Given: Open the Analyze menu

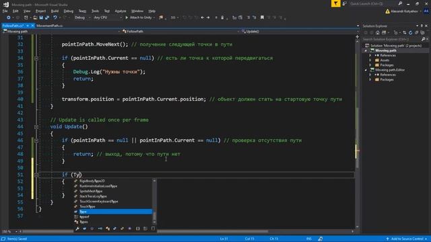Looking at the screenshot, I should 121,11.
